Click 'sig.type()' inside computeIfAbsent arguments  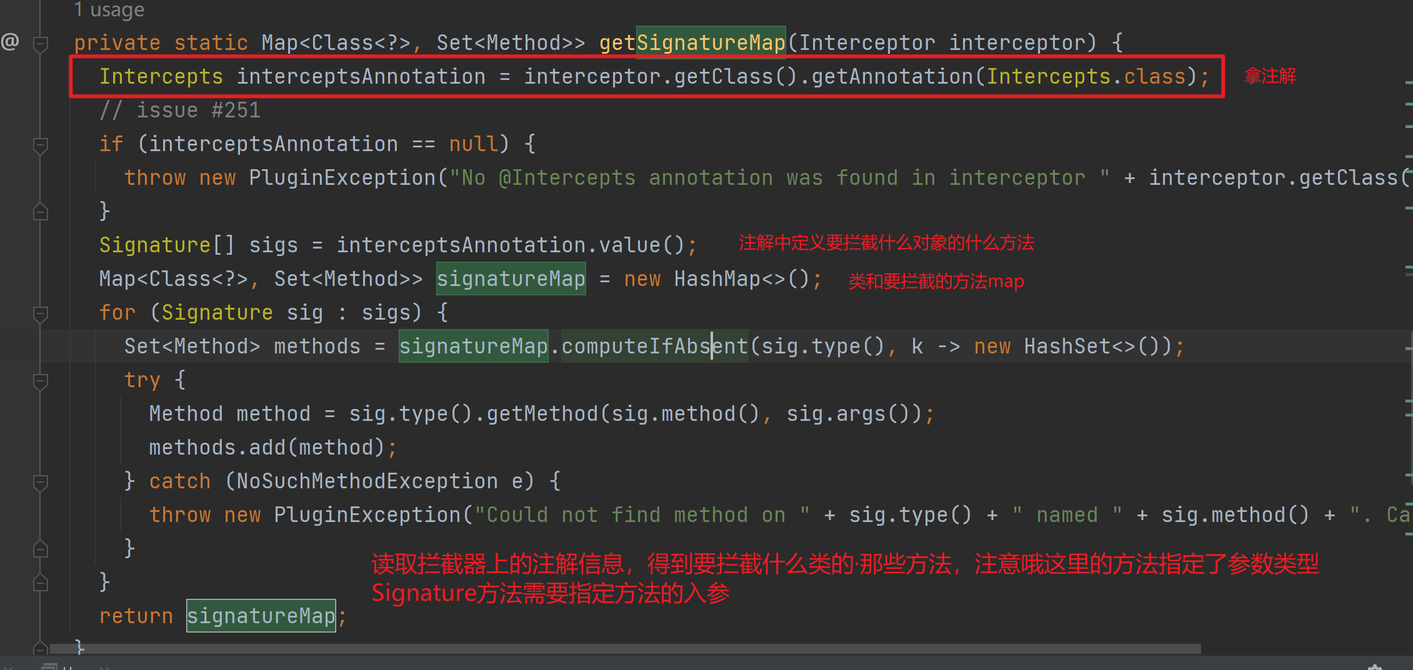coord(823,346)
